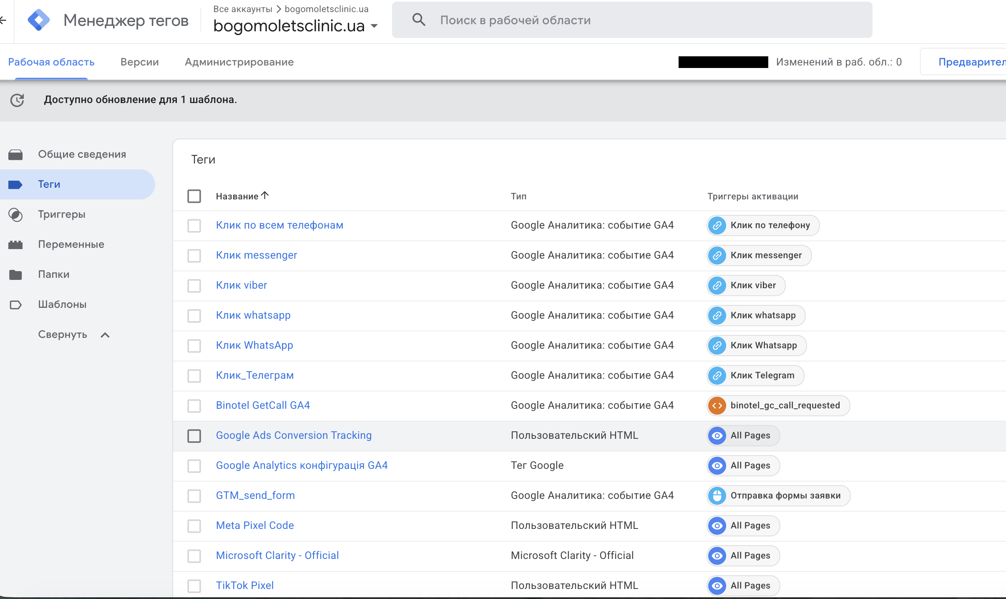The width and height of the screenshot is (1006, 599).
Task: Check the Клик_Телеграм tag checkbox
Action: [194, 376]
